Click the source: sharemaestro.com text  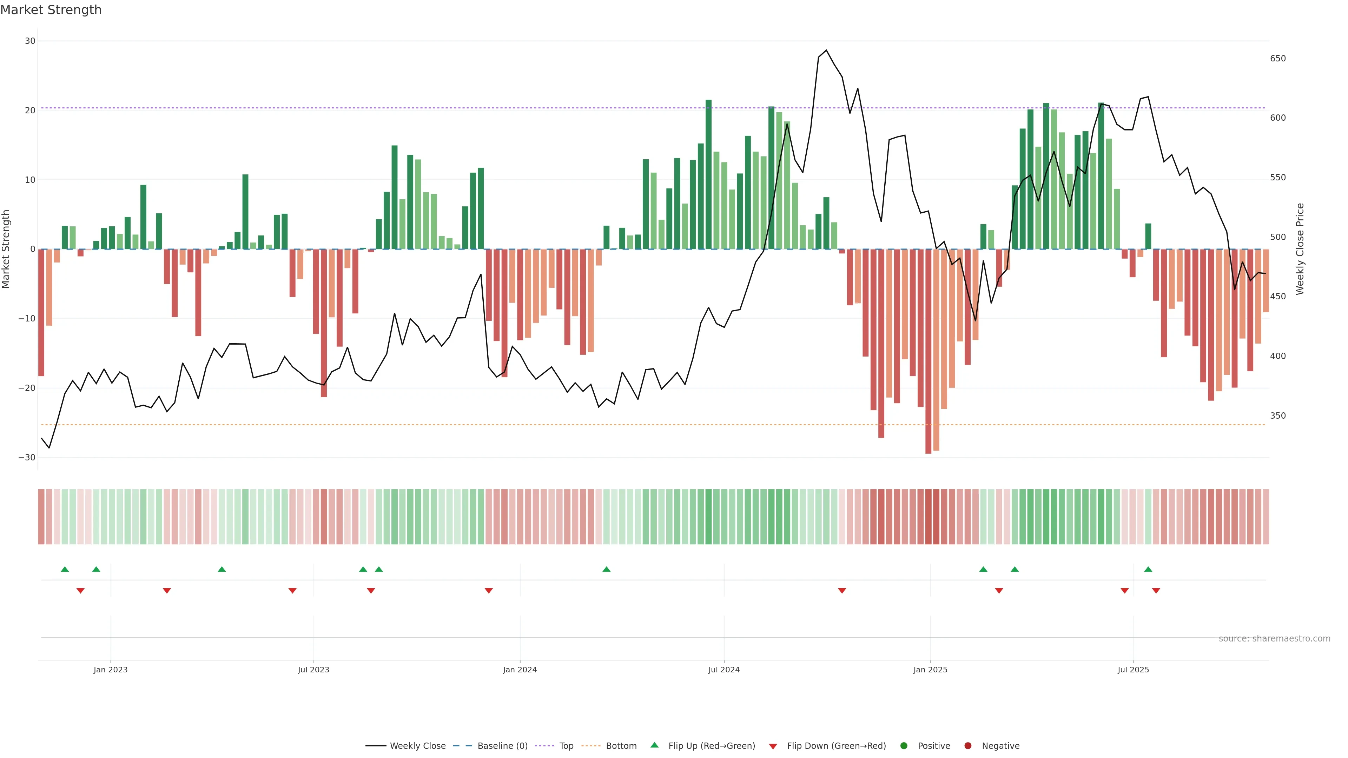coord(1274,639)
